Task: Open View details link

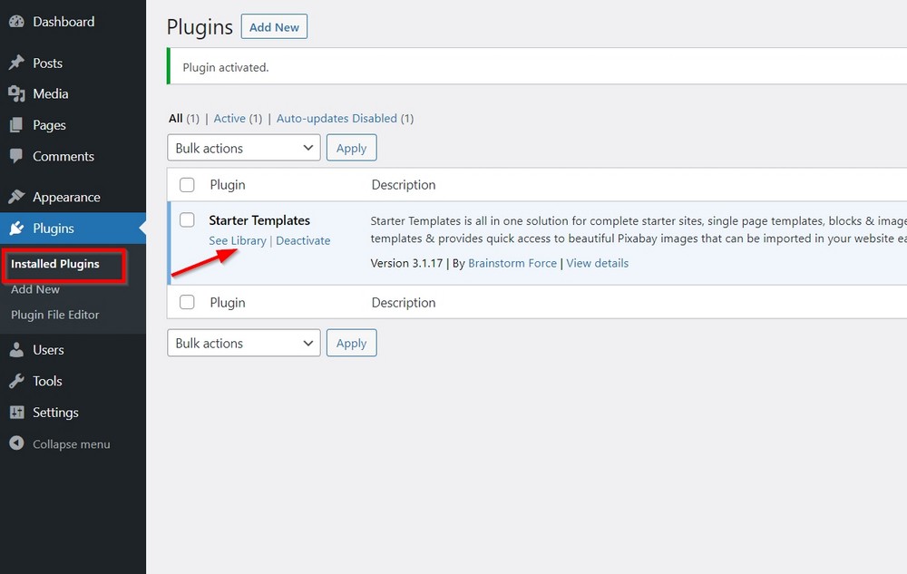Action: point(597,263)
